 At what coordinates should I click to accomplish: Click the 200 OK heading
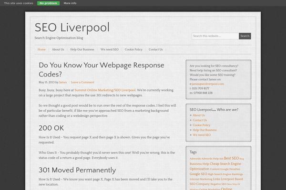51,128
